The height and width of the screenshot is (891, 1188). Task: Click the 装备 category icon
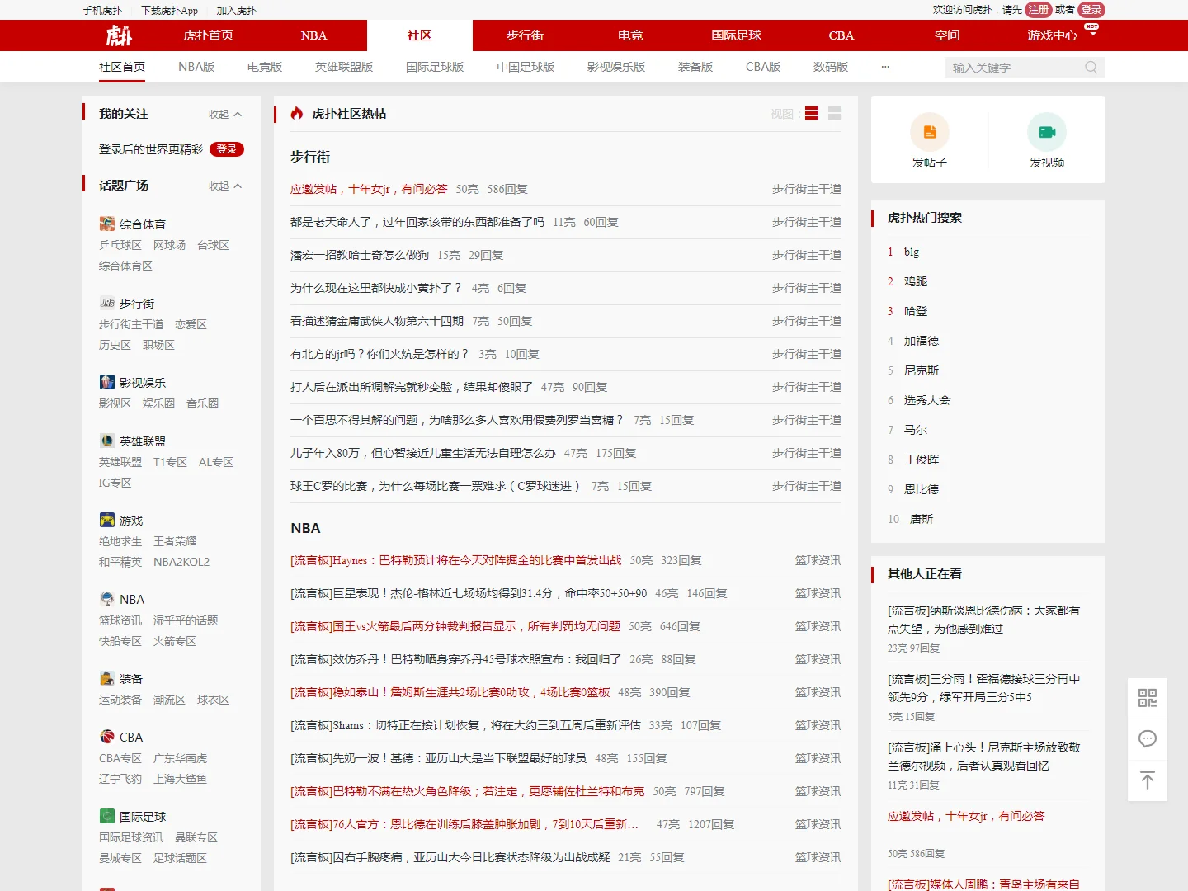pos(107,678)
